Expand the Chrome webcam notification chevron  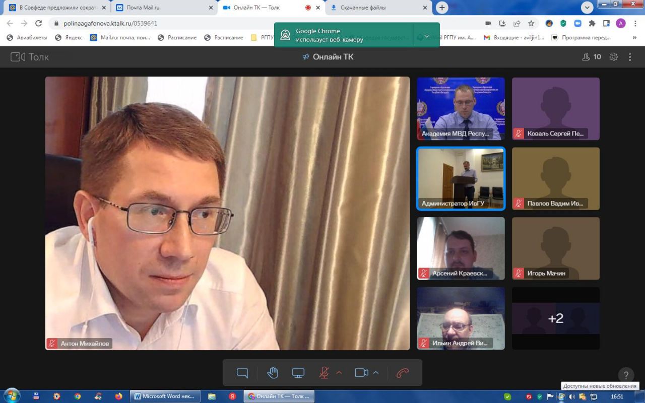pyautogui.click(x=427, y=36)
